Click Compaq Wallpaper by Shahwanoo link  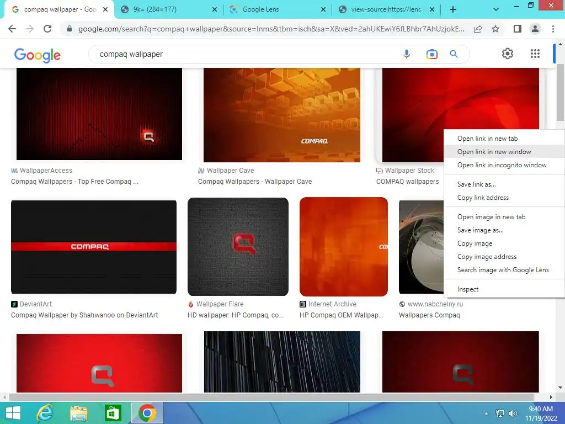(x=84, y=315)
